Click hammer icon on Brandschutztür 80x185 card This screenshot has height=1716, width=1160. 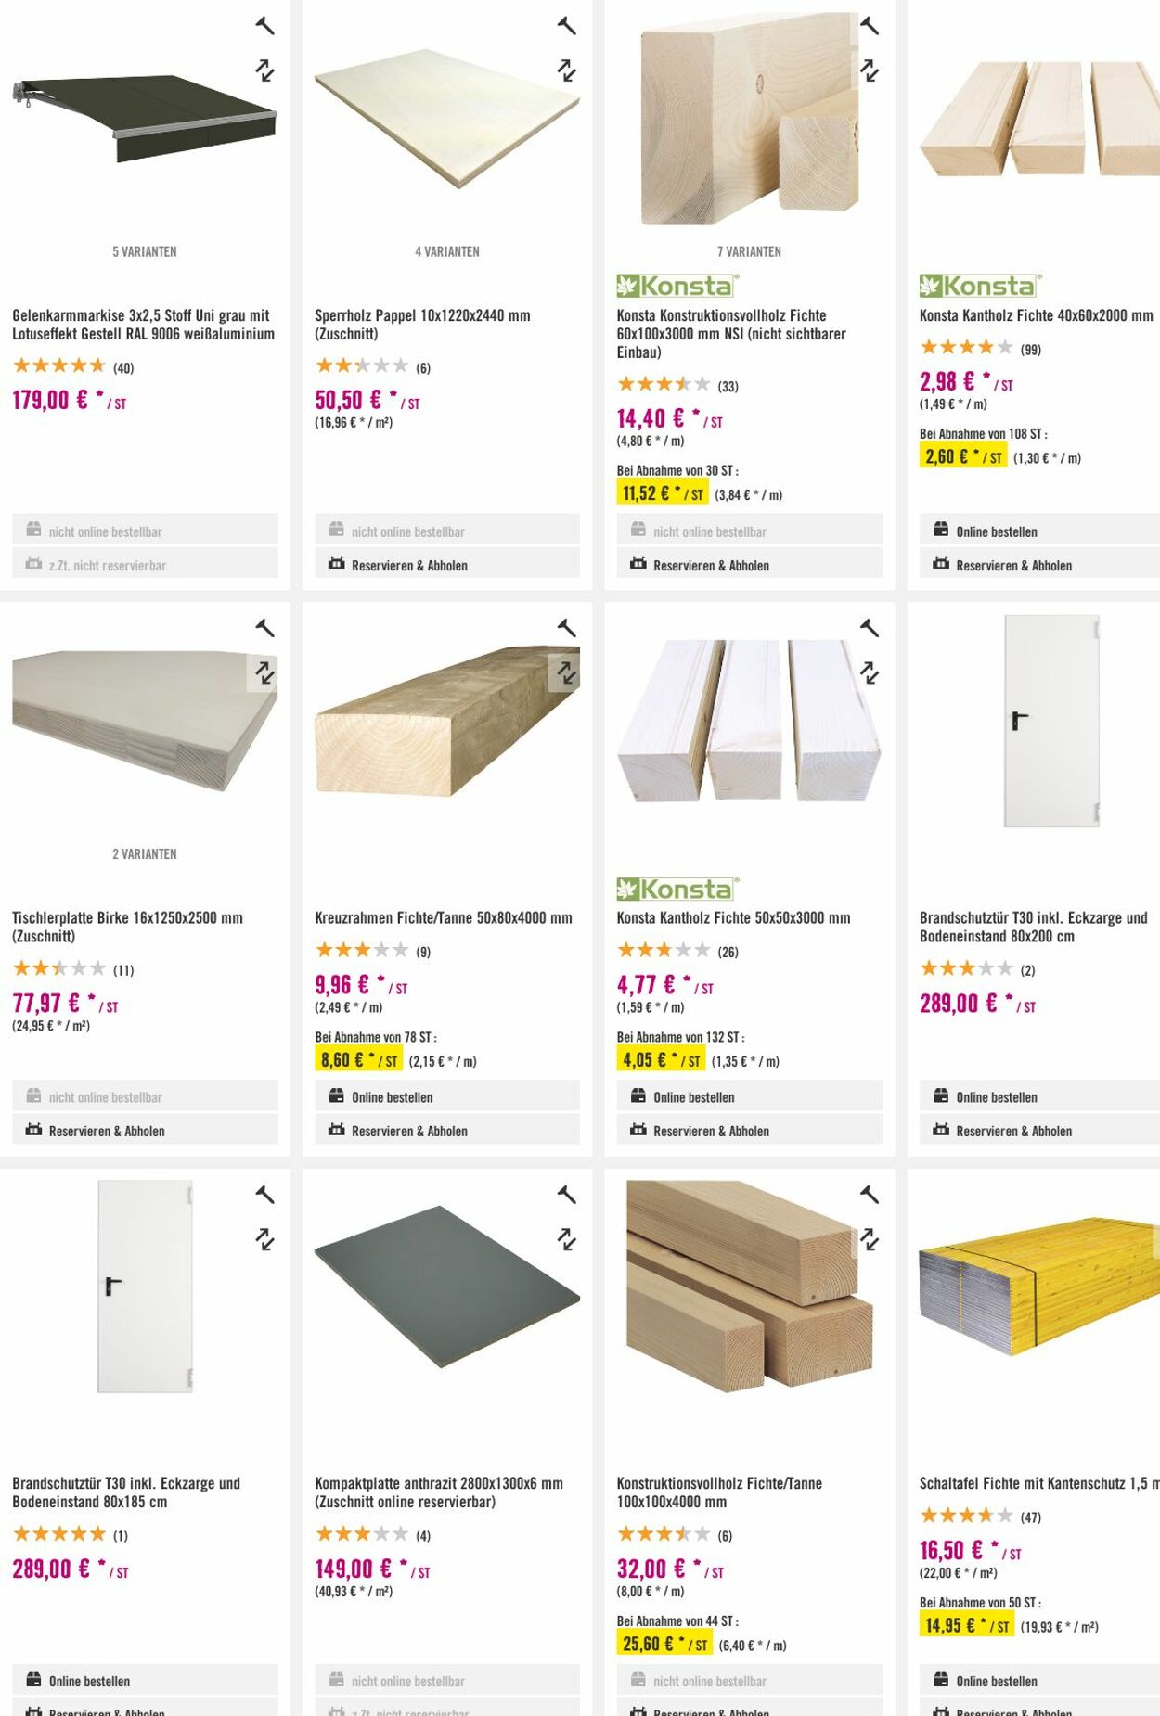[265, 1195]
